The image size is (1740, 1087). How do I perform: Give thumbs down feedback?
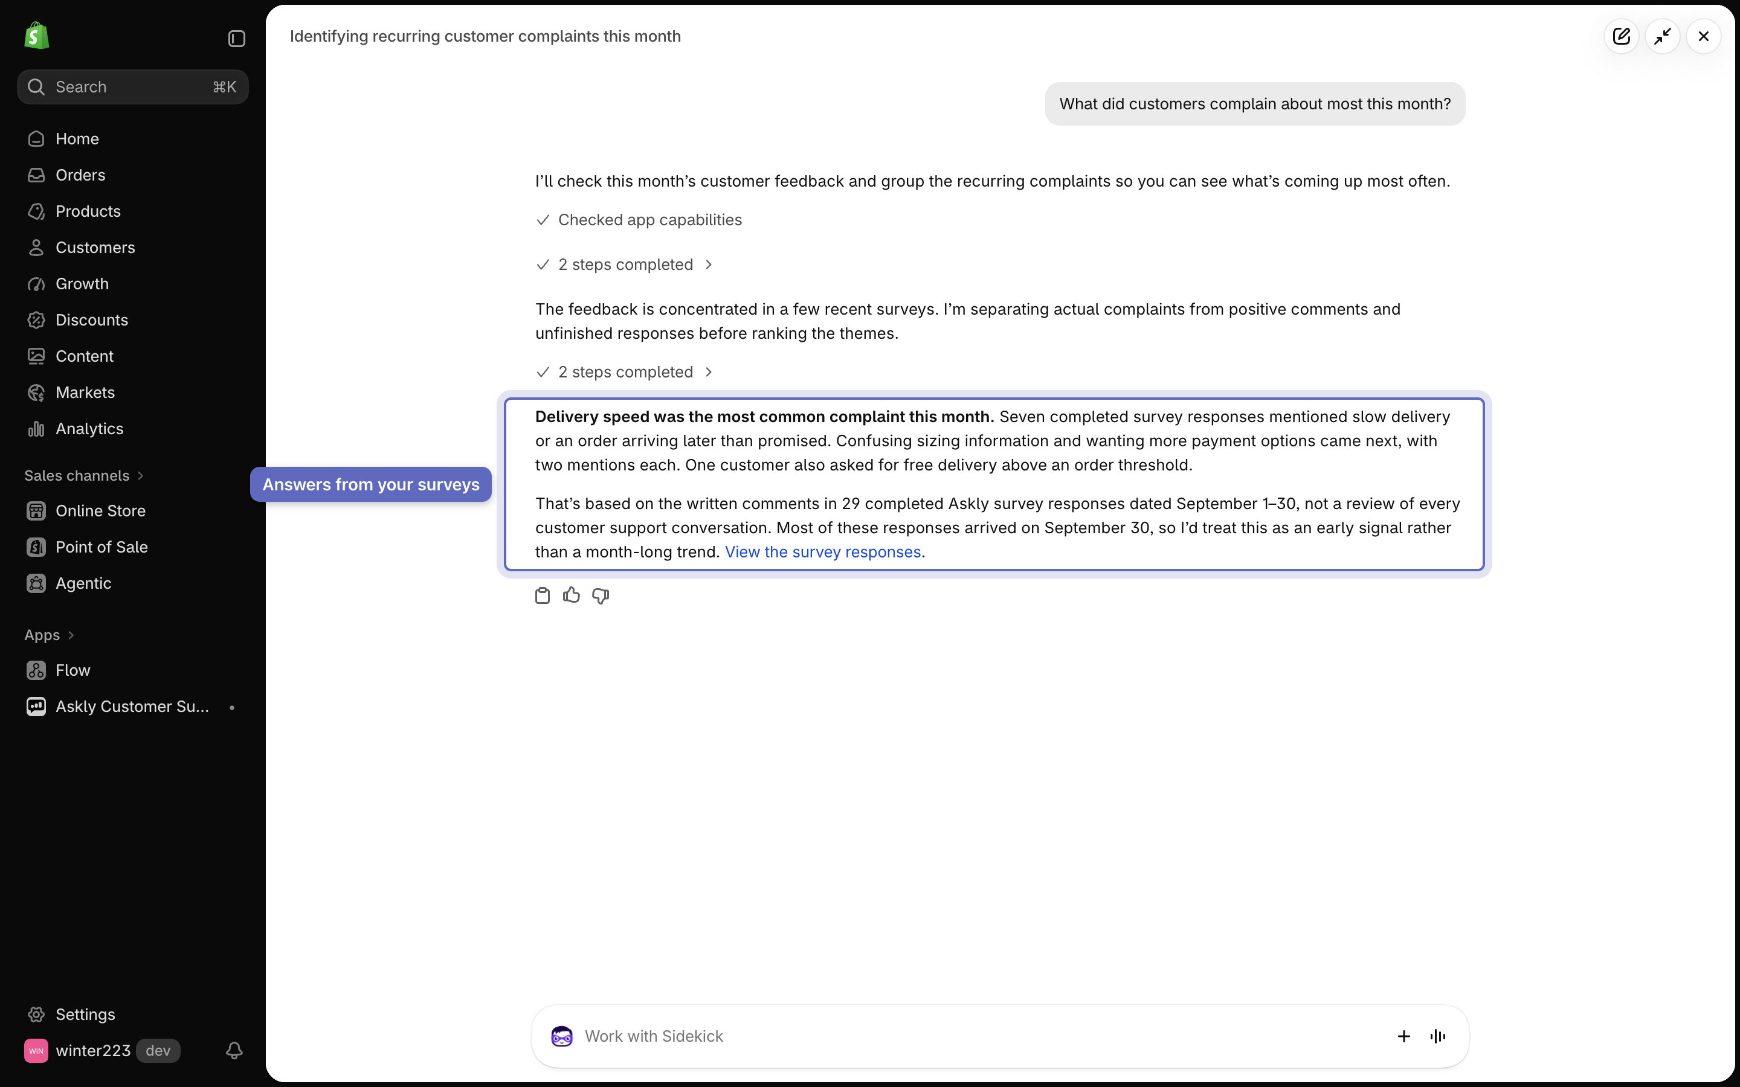point(601,595)
